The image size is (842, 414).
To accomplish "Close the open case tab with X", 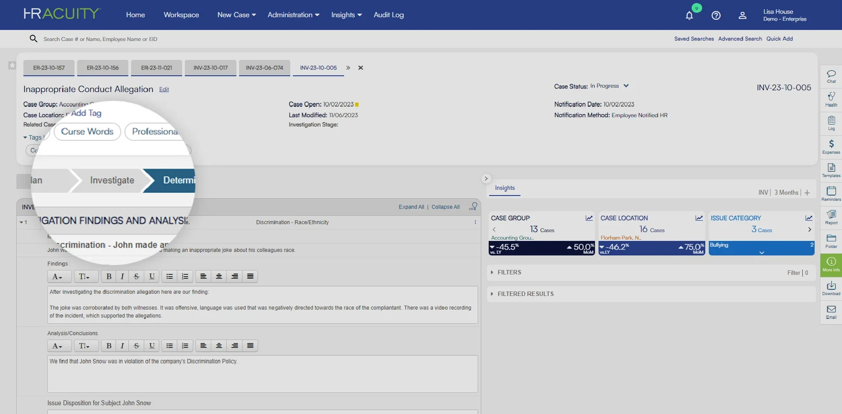I will tap(361, 68).
